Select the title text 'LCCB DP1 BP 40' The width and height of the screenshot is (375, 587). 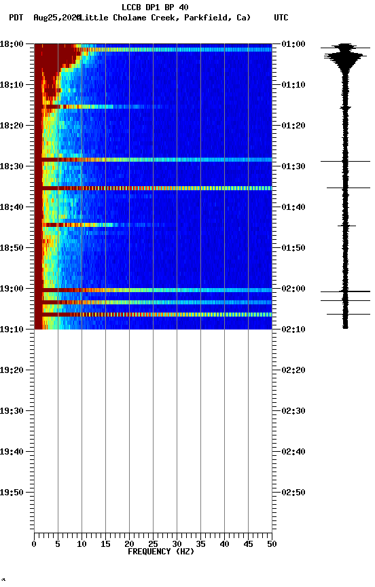(155, 7)
